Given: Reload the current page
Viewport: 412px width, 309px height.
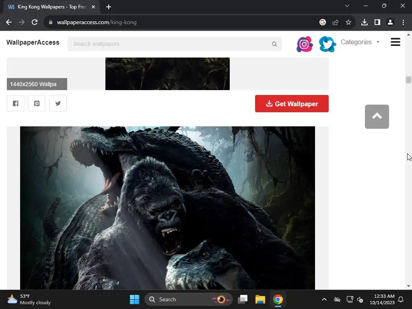Looking at the screenshot, I should pyautogui.click(x=35, y=23).
